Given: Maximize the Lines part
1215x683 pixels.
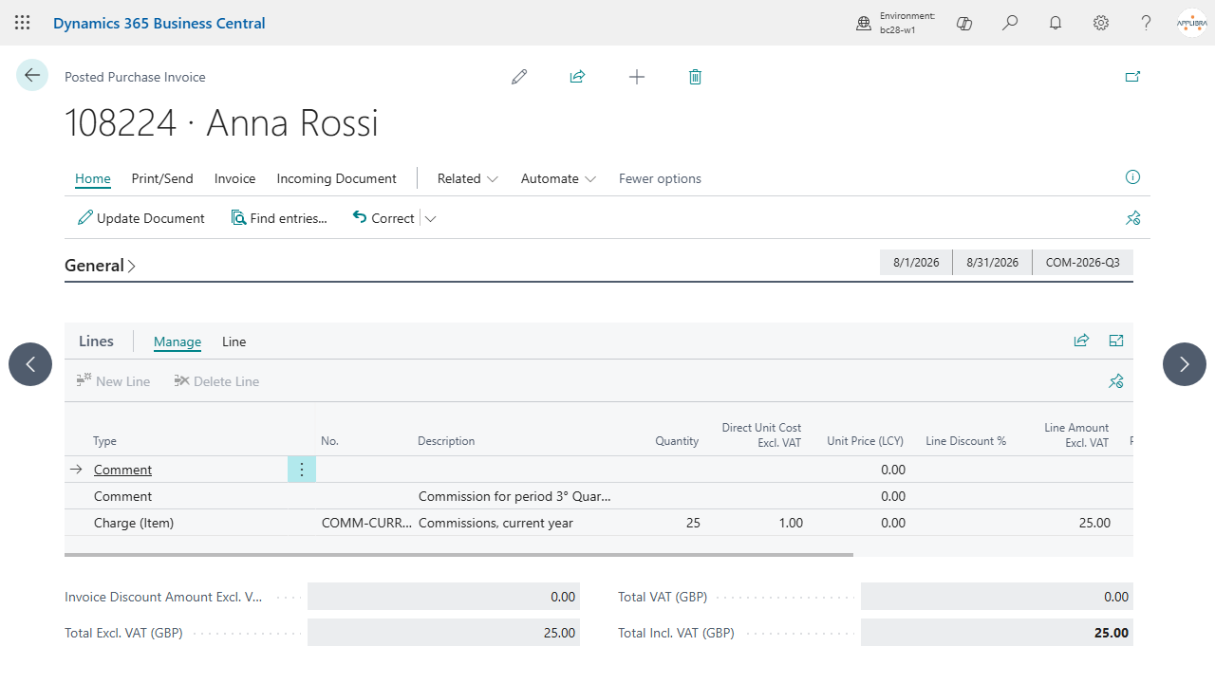Looking at the screenshot, I should pyautogui.click(x=1116, y=341).
